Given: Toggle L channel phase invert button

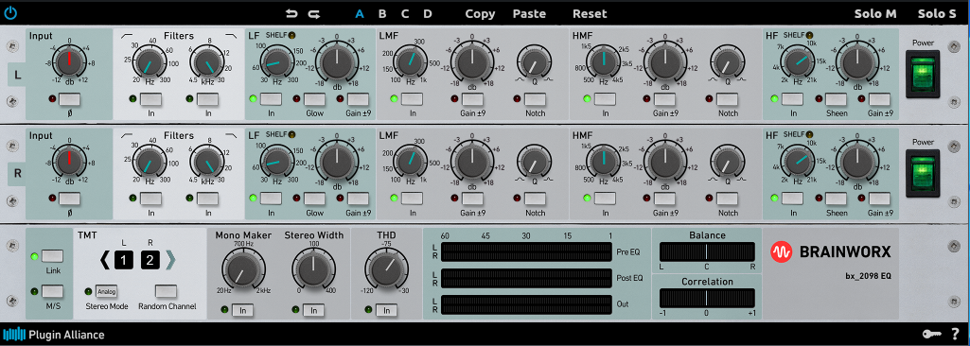Looking at the screenshot, I should click(x=70, y=99).
